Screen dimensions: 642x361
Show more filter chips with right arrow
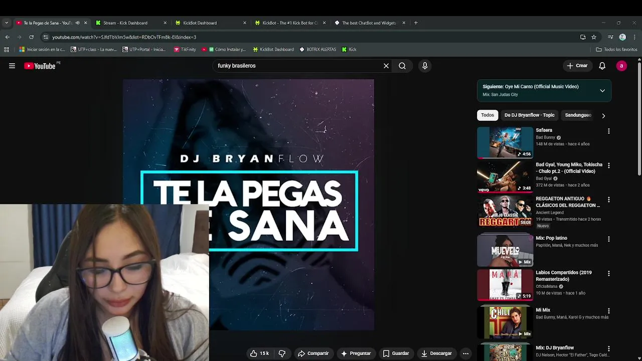click(x=603, y=116)
